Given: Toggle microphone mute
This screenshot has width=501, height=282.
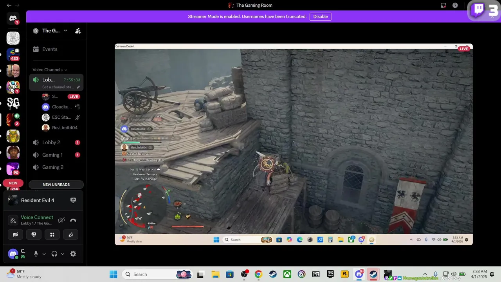Looking at the screenshot, I should tap(36, 254).
